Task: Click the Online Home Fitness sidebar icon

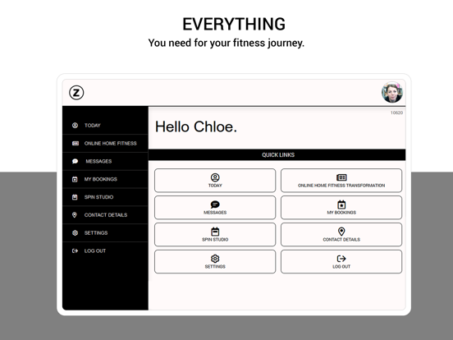Action: pyautogui.click(x=75, y=143)
